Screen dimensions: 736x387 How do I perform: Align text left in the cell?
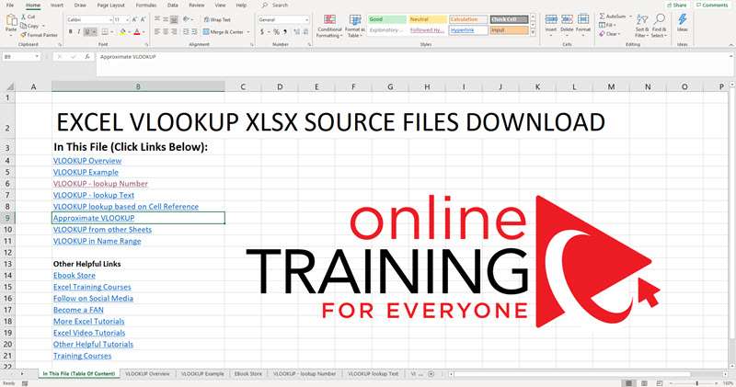pos(157,32)
